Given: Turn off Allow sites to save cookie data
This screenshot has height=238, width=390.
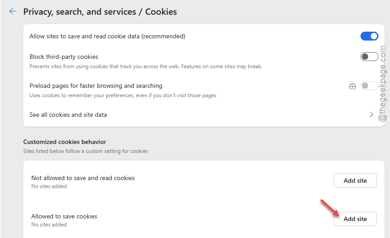Looking at the screenshot, I should (x=369, y=36).
